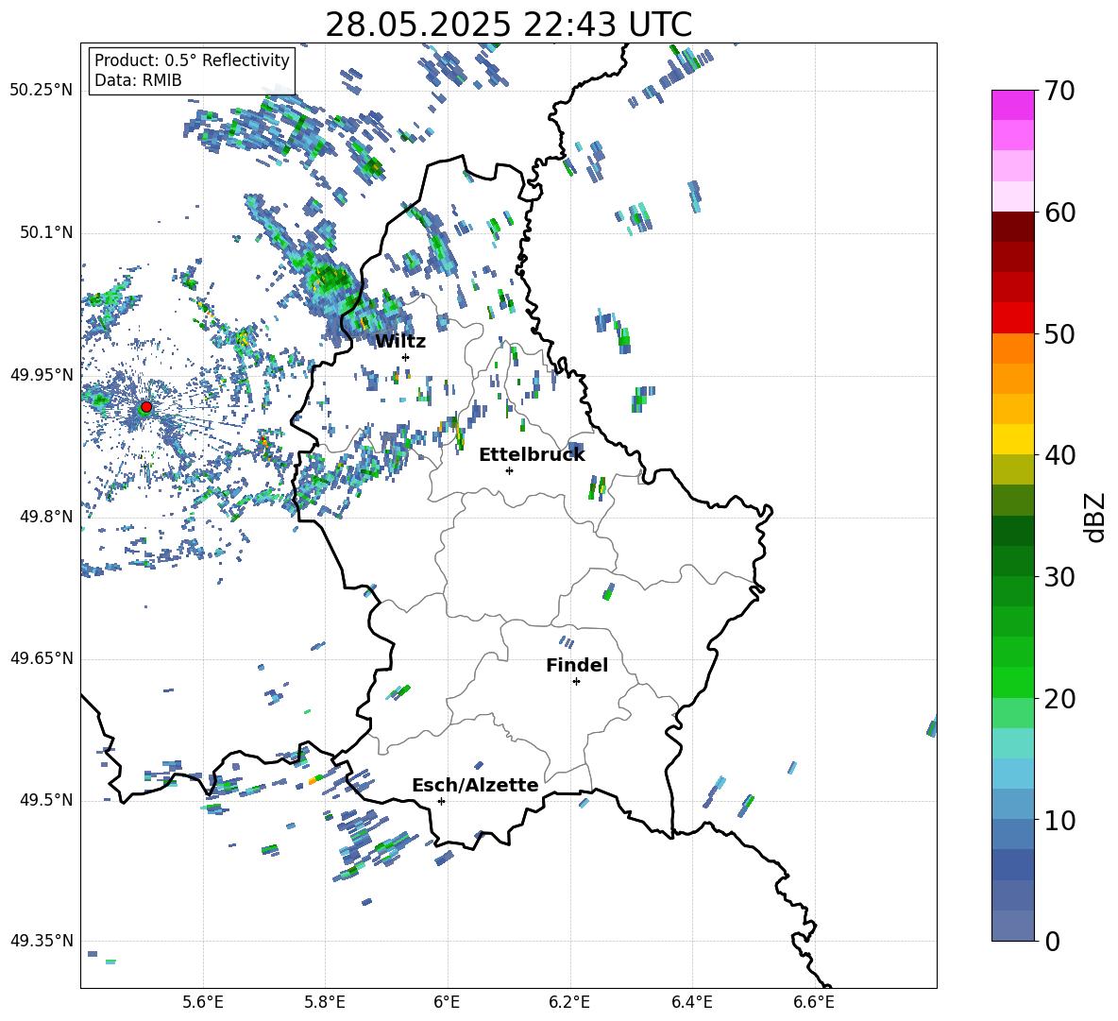Click the 60 tick on the colorbar

pos(1059,213)
